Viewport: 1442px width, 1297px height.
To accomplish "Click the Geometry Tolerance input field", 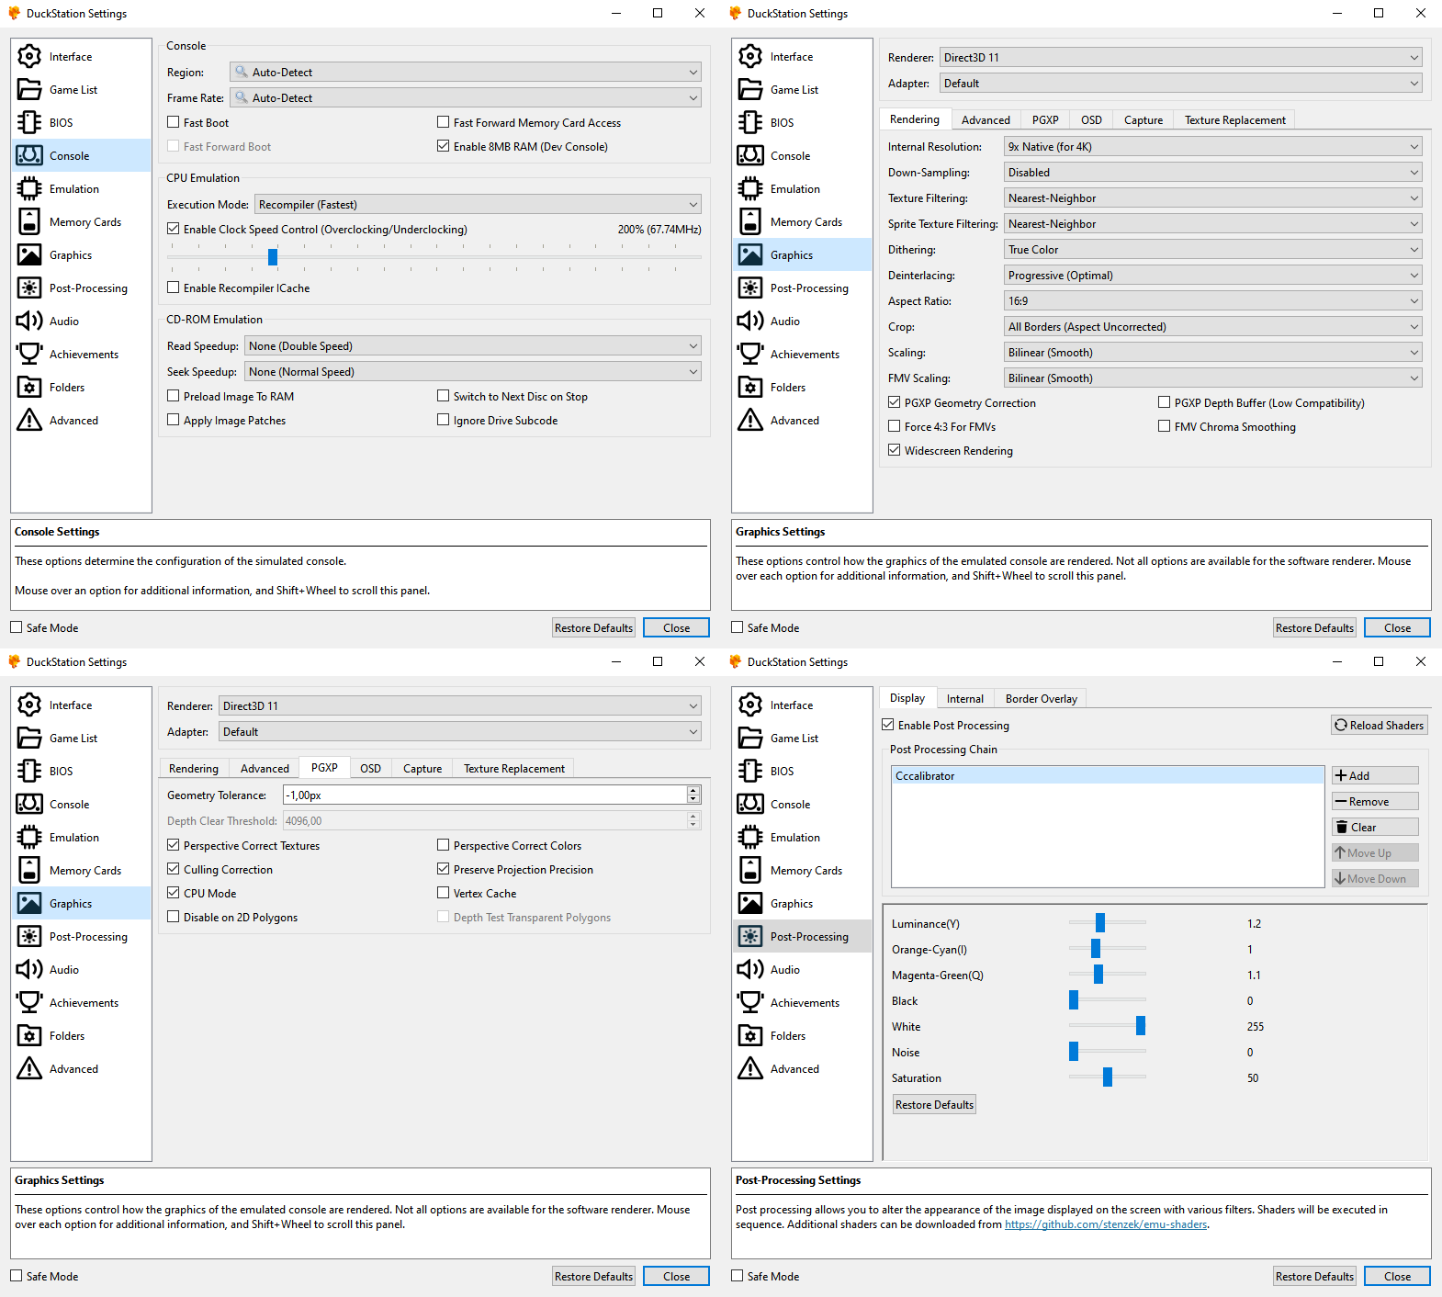I will click(x=484, y=795).
